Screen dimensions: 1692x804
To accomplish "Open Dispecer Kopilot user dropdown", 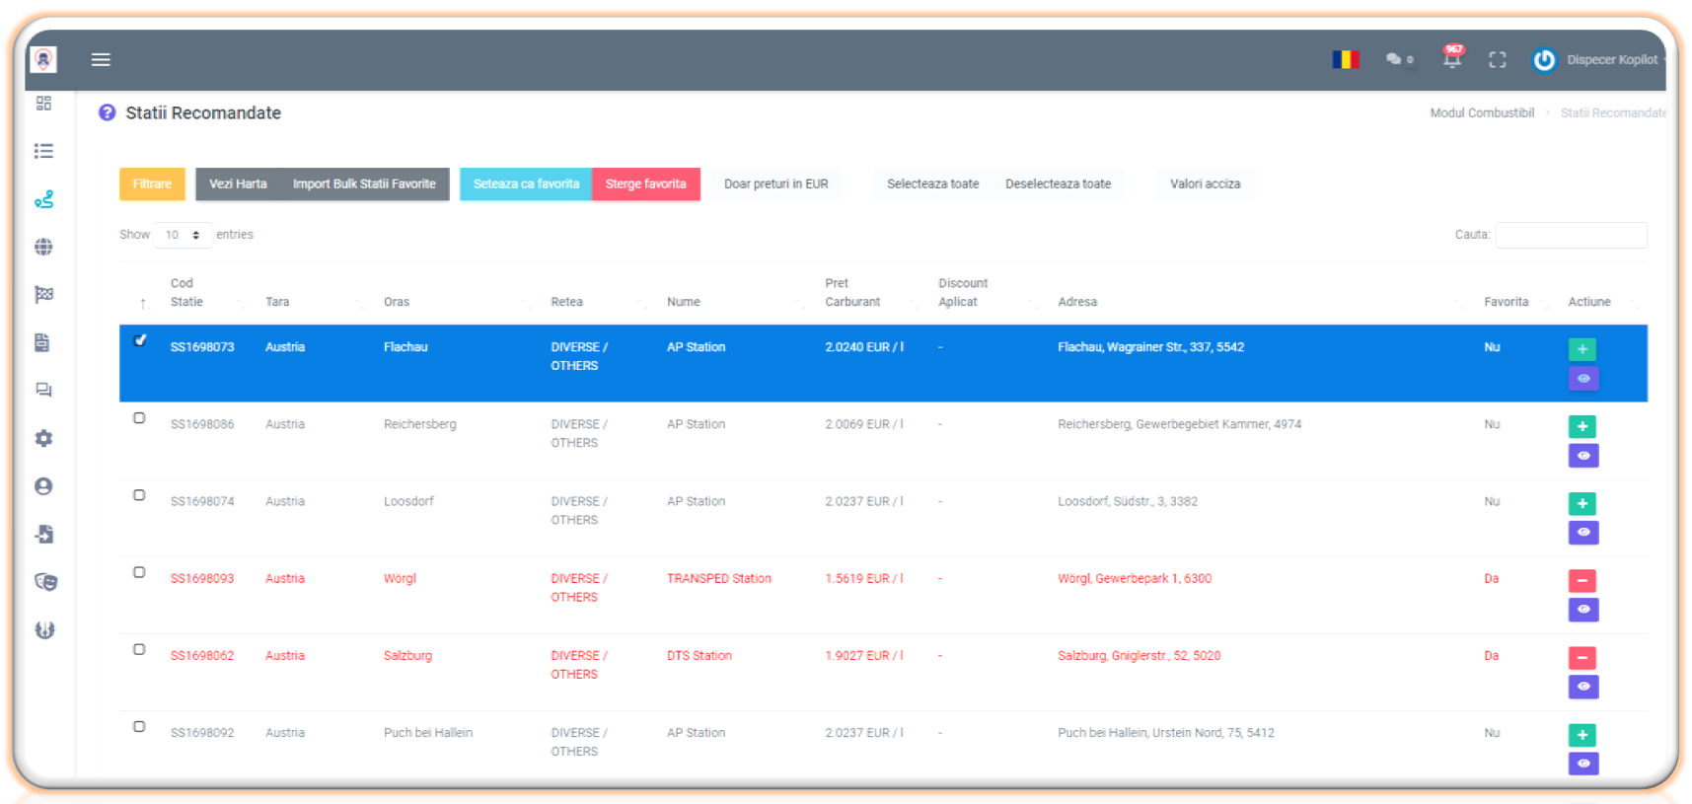I will tap(1600, 60).
